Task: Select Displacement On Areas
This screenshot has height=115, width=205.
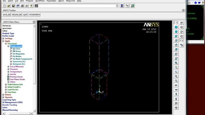Action: [17, 51]
